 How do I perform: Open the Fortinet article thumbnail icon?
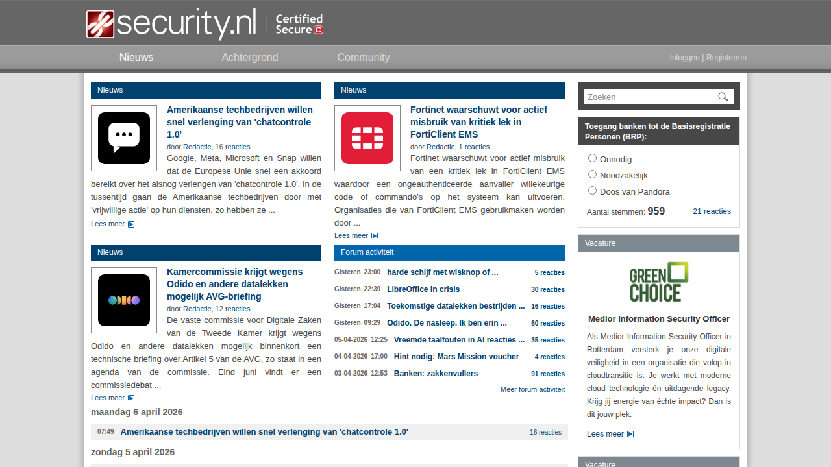(x=367, y=138)
